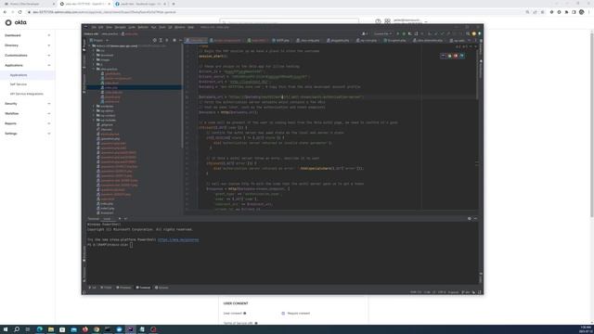Screen dimensions: 594x334
Task: Open Navigate menu in PhpStorm
Action: click(x=120, y=27)
